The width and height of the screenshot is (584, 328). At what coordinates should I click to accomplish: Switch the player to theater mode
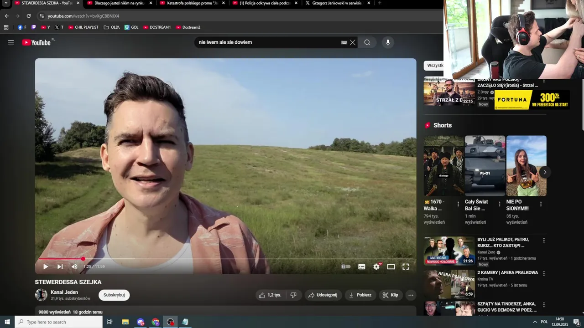[x=391, y=266]
